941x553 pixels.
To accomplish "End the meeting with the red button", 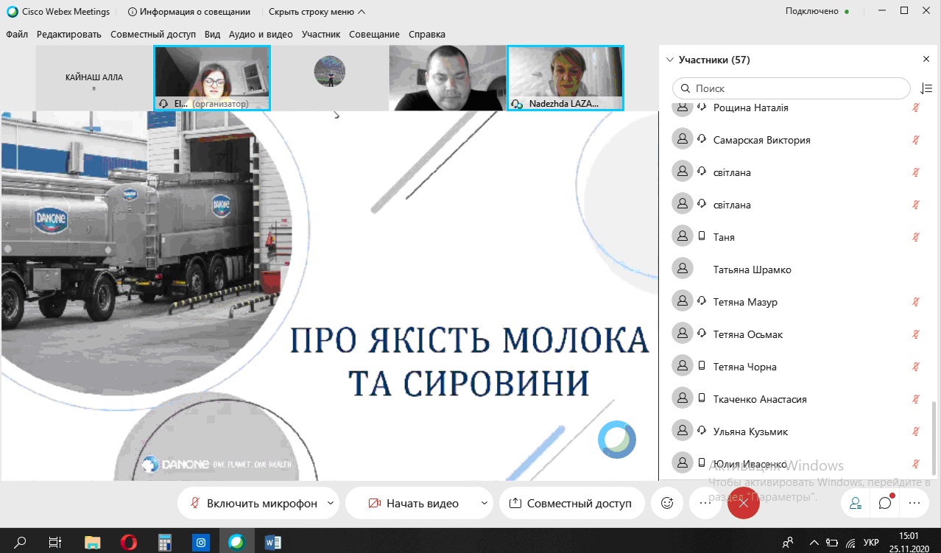I will [x=743, y=504].
